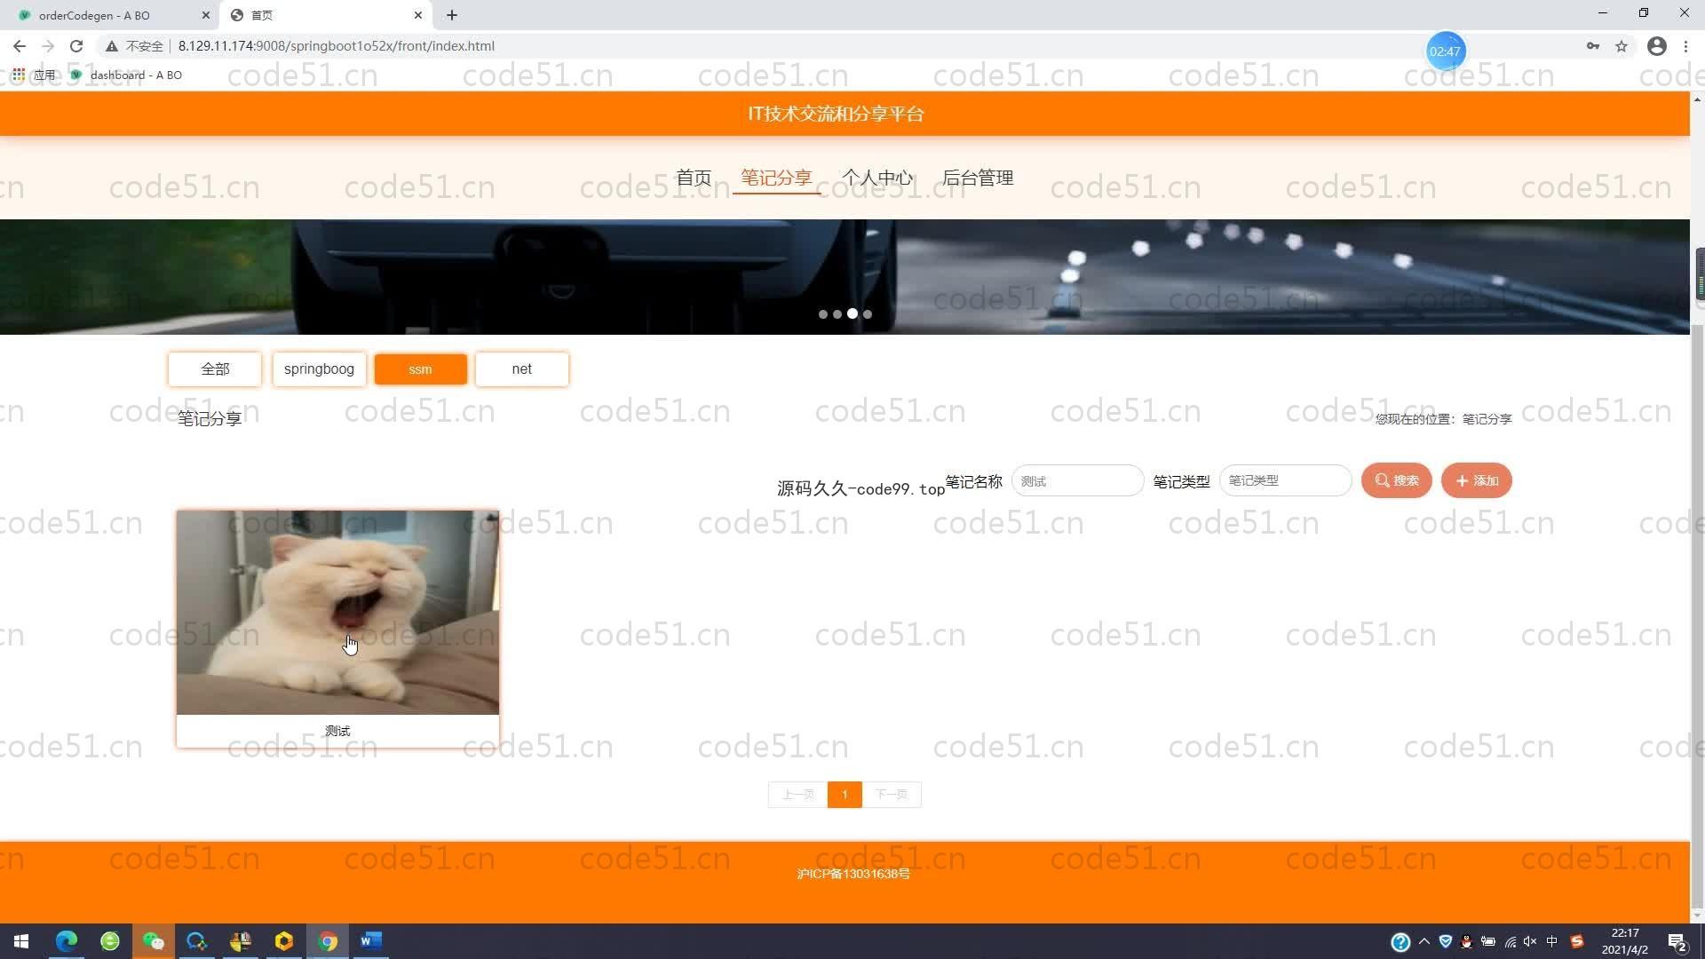This screenshot has width=1705, height=959.
Task: Open WeChat from the taskbar
Action: pos(153,941)
